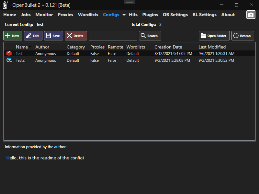
Task: Click last modified 9/2/2021 5:30:52 PM
Action: coord(216,60)
